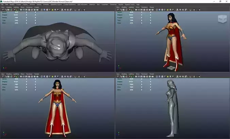
Task: Click the UVs count label in colored front-view HUD
Action: [x=4, y=90]
